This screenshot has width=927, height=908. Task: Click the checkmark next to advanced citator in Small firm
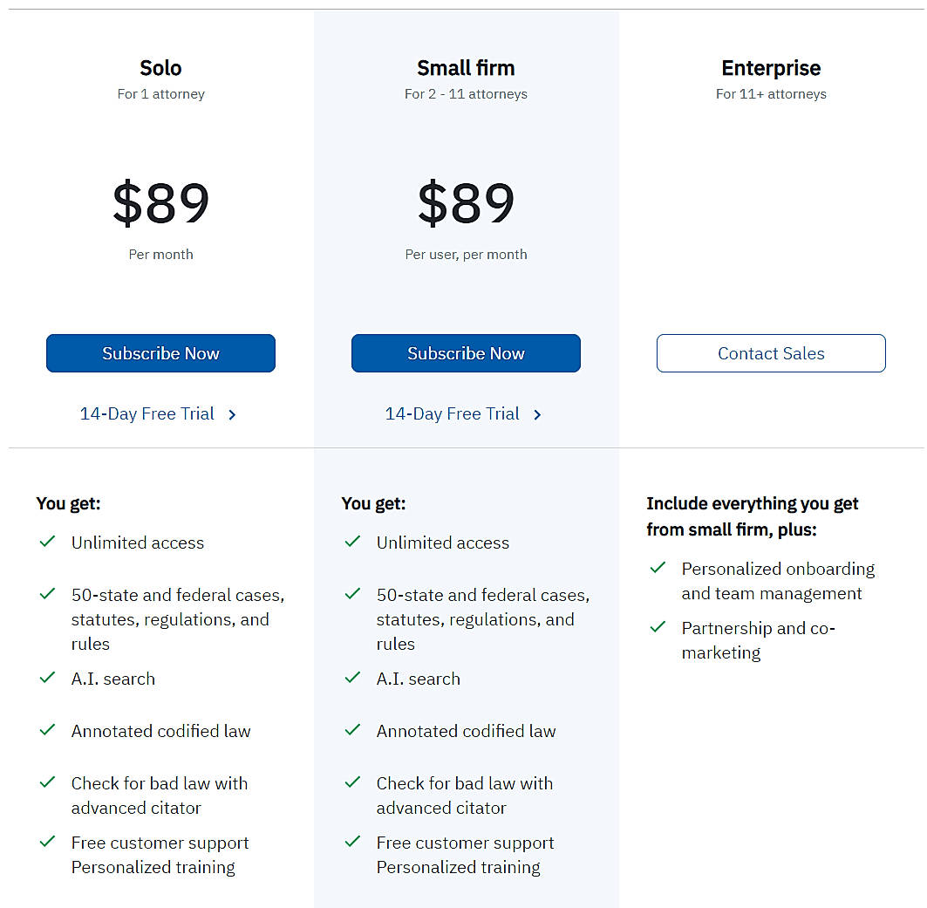pyautogui.click(x=353, y=782)
